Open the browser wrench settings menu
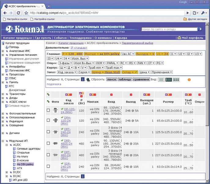210x184 pixels. 204,13
